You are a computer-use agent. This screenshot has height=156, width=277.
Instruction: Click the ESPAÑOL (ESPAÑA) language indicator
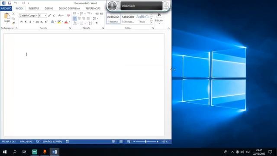click(x=52, y=142)
